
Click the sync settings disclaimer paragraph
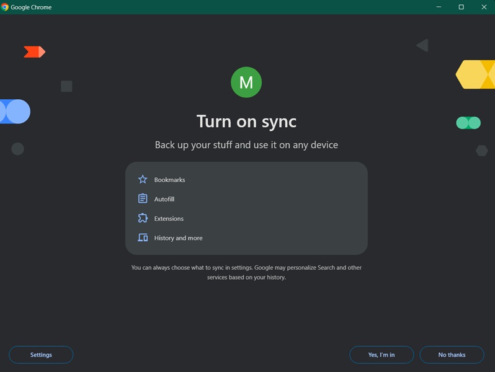point(246,272)
